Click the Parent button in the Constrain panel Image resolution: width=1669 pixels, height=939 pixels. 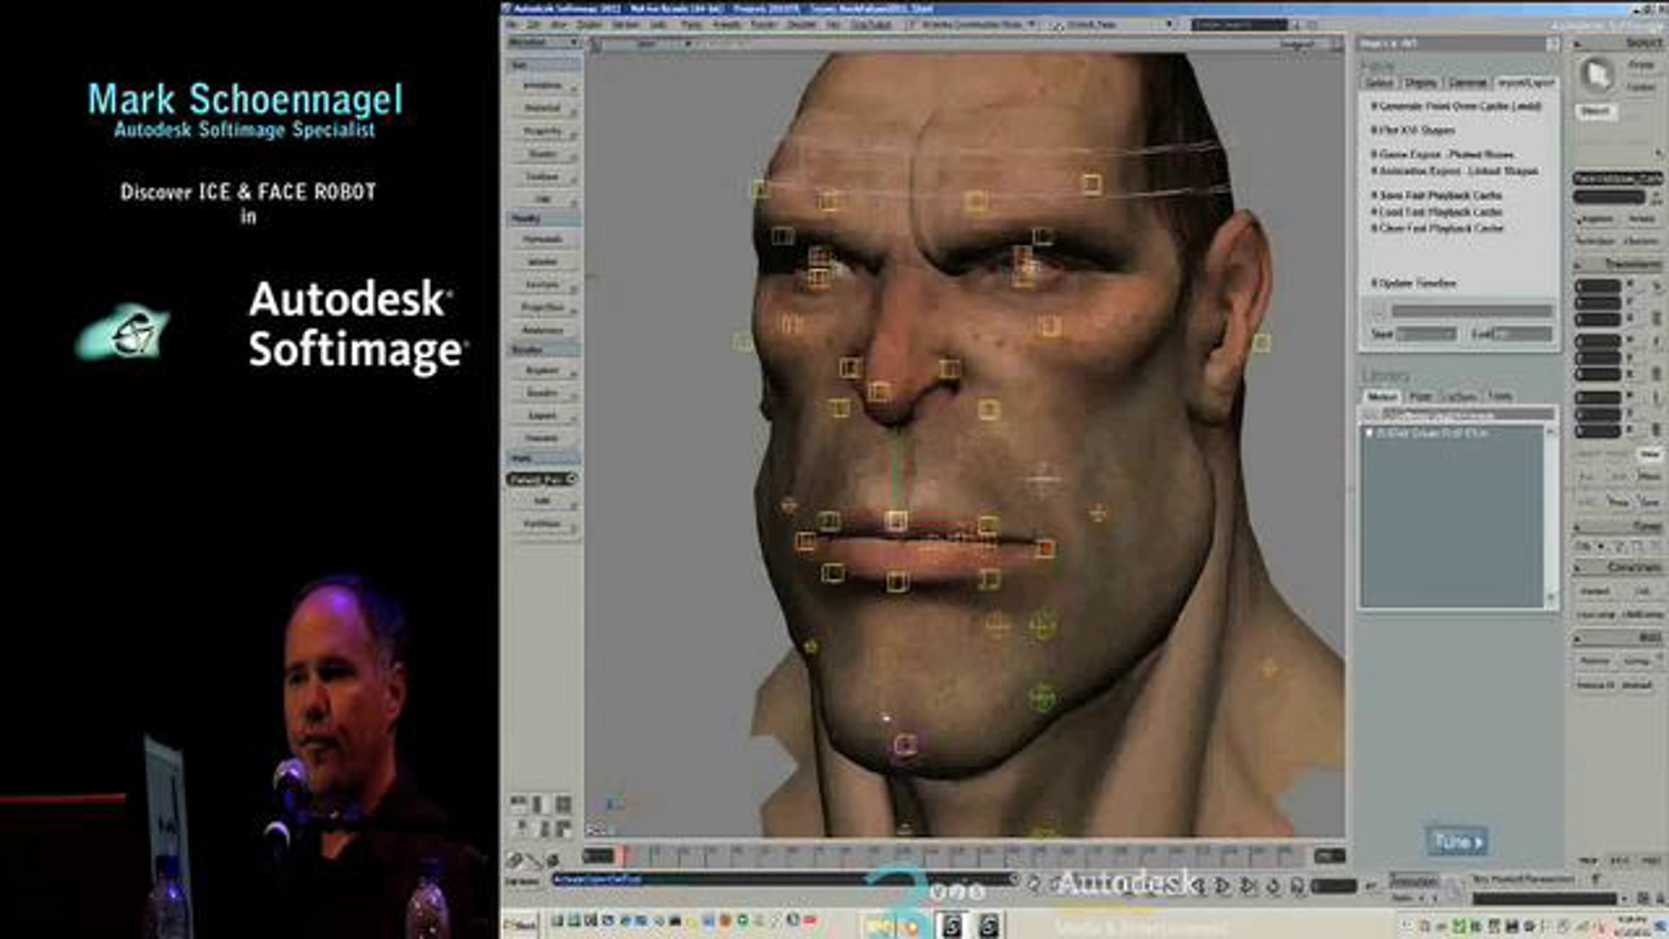pyautogui.click(x=1595, y=591)
